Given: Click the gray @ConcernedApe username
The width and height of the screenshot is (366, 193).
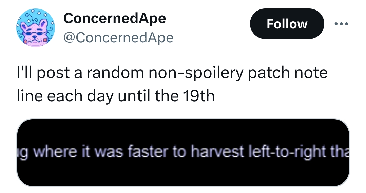Looking at the screenshot, I should (x=118, y=37).
